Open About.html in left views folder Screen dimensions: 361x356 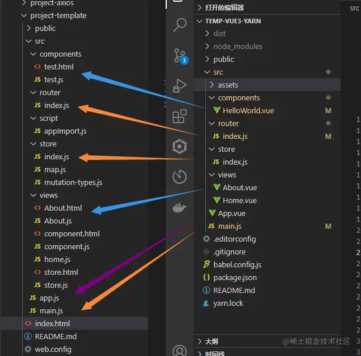pos(63,208)
